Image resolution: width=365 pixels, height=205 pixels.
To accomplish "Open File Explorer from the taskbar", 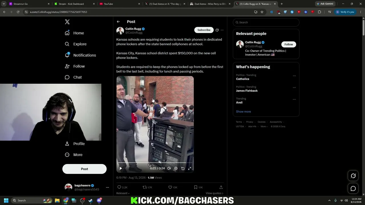I will point(57,200).
